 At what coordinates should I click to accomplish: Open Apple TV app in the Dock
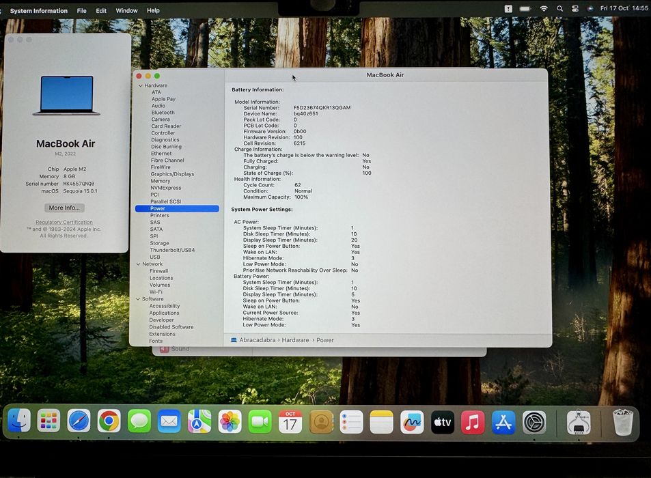tap(443, 423)
